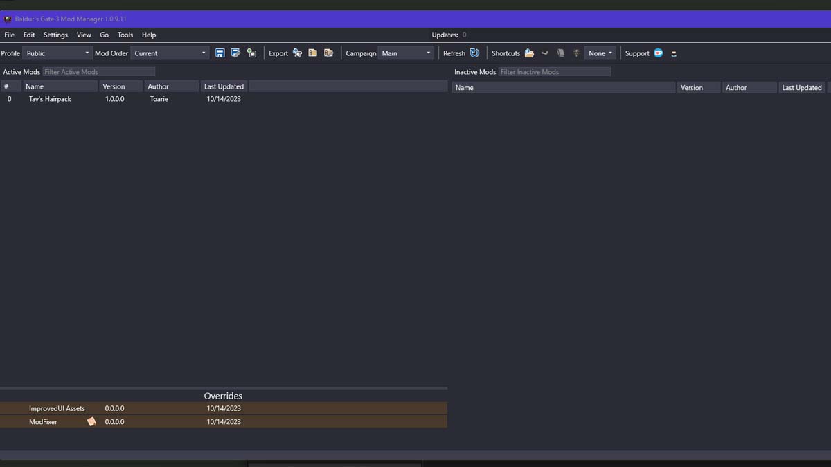This screenshot has height=467, width=831.
Task: Open the Tools menu
Action: [x=125, y=35]
